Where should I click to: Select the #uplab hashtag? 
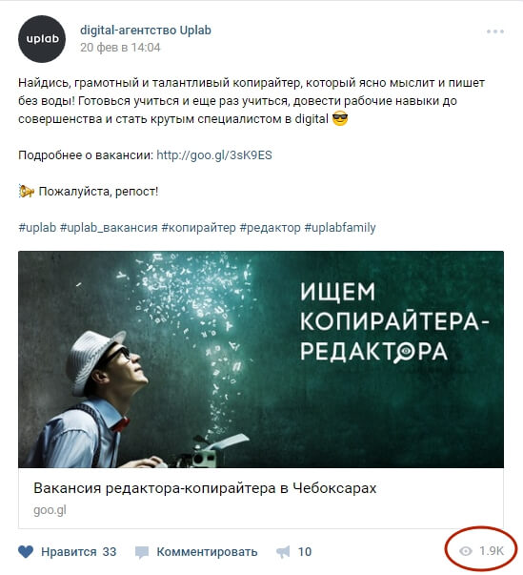click(x=37, y=228)
